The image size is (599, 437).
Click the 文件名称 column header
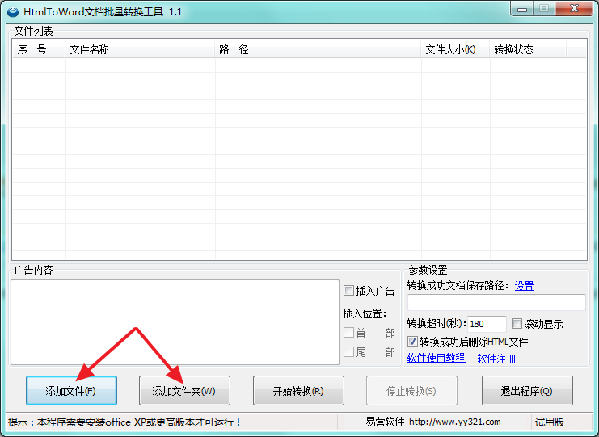click(x=140, y=49)
